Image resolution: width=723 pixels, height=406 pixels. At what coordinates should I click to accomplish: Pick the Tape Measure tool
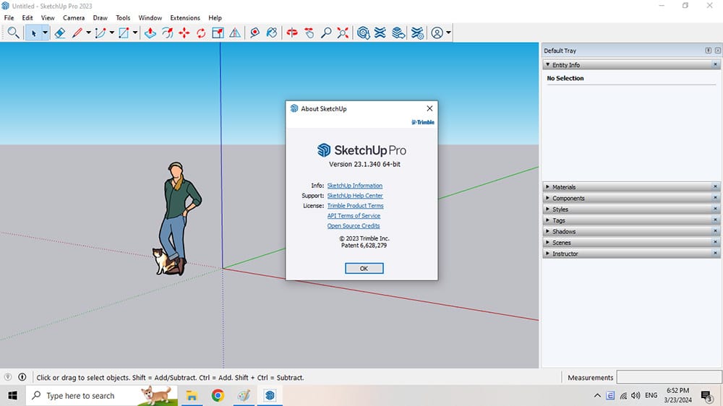click(x=254, y=33)
